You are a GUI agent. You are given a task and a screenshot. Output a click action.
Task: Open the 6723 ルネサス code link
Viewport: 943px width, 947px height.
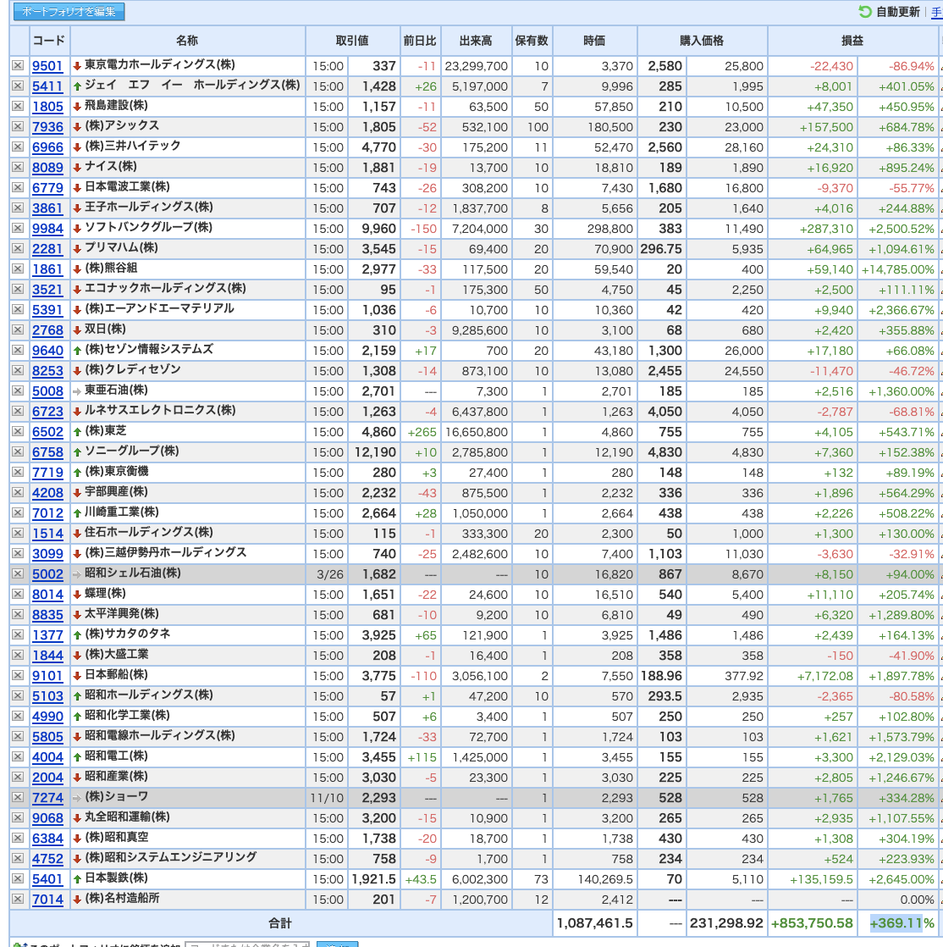pos(47,412)
